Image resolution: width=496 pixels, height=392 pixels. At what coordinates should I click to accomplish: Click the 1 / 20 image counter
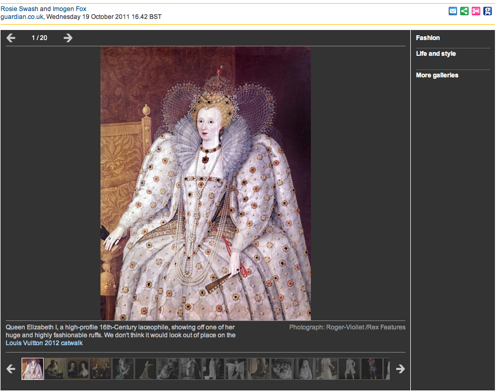point(39,38)
